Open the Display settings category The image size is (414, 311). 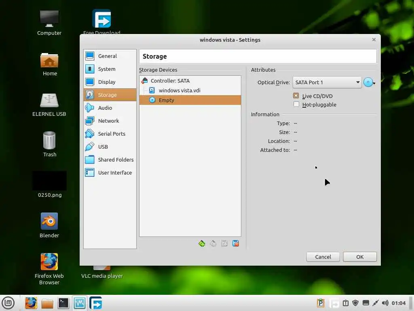click(110, 82)
